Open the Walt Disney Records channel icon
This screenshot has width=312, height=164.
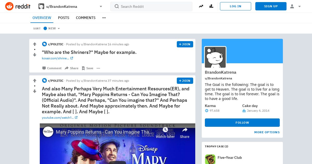48,132
